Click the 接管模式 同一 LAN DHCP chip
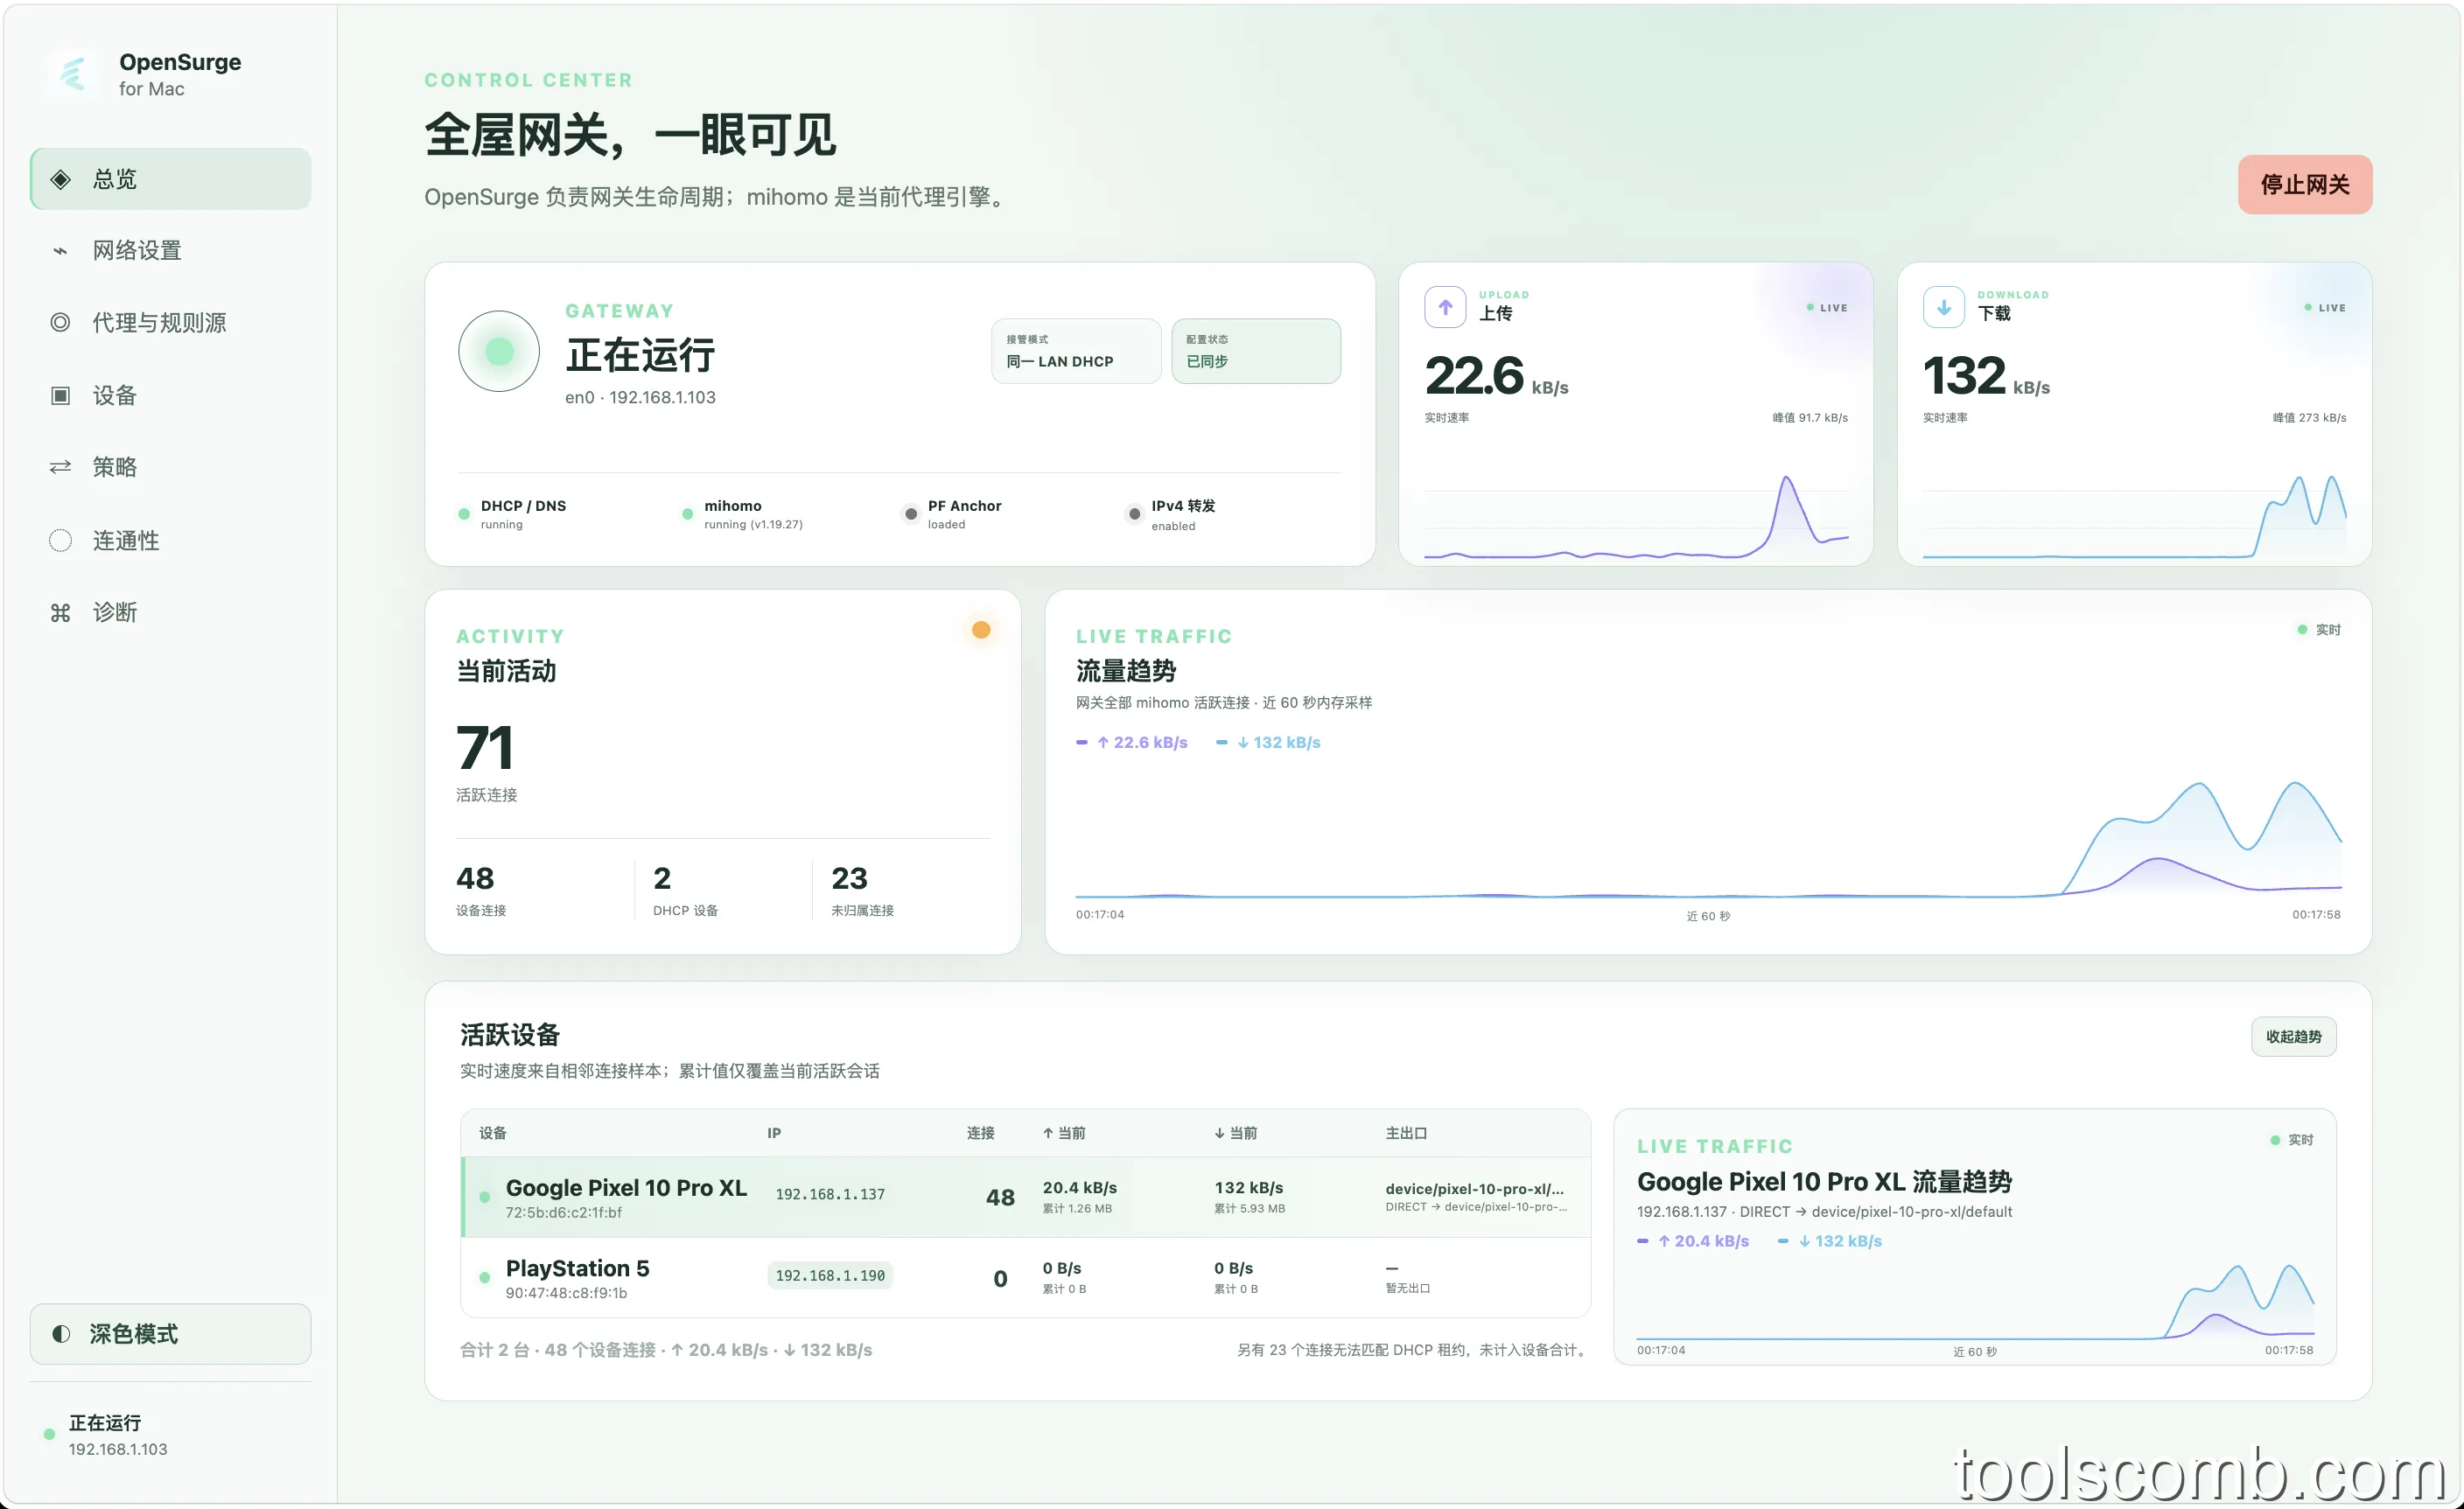Image resolution: width=2464 pixels, height=1509 pixels. click(x=1076, y=351)
